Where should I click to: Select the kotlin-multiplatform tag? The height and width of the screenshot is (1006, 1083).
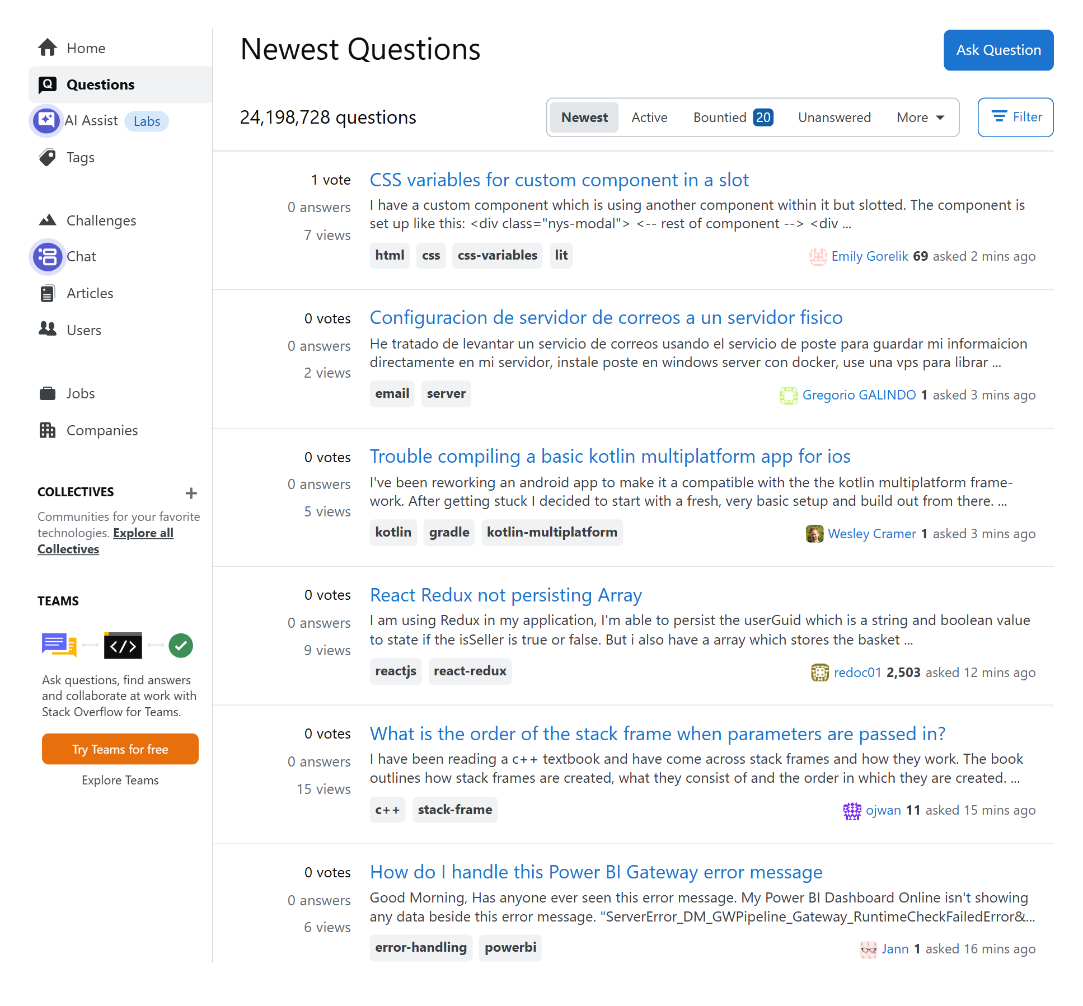(x=551, y=532)
